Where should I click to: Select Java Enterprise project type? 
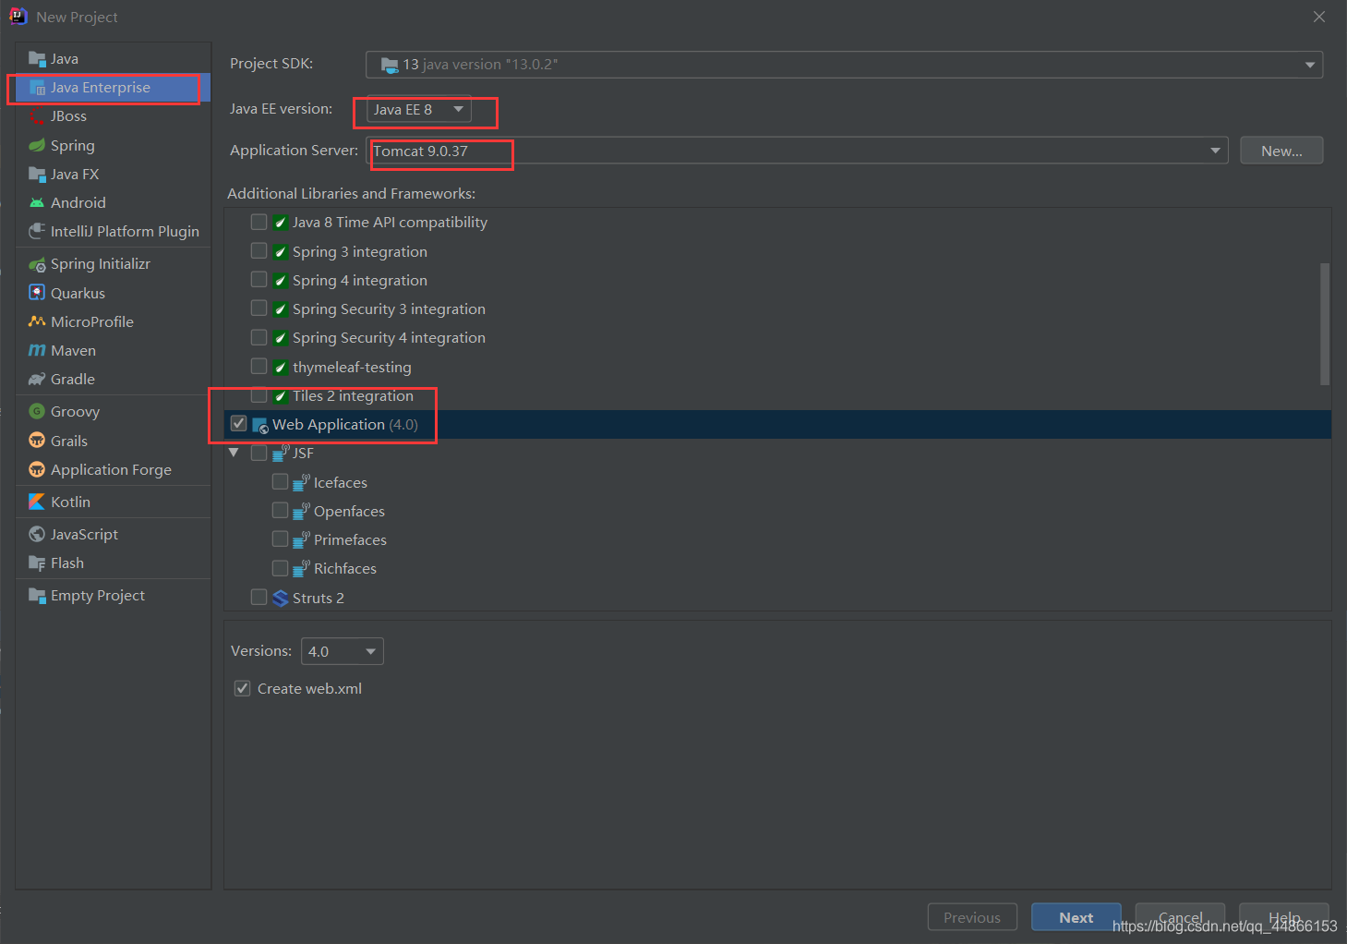113,88
